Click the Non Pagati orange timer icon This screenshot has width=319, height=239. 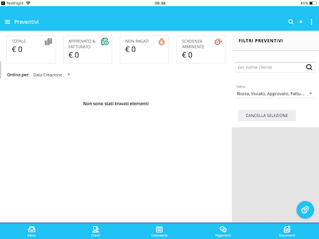(x=161, y=42)
